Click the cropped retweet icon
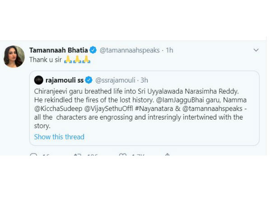The image size is (271, 203). pyautogui.click(x=78, y=154)
